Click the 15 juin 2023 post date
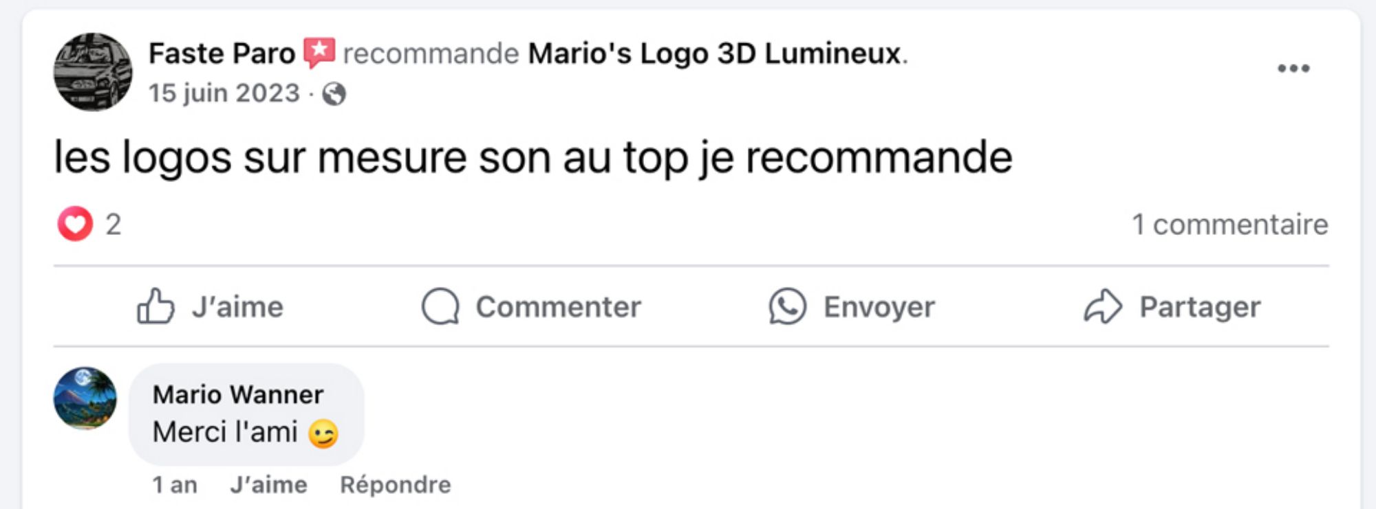The image size is (1376, 509). (224, 93)
